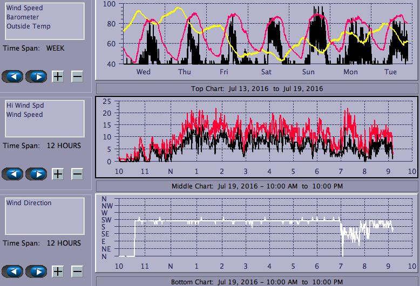Click the top chart's back arrow button
The height and width of the screenshot is (286, 420).
coord(13,76)
